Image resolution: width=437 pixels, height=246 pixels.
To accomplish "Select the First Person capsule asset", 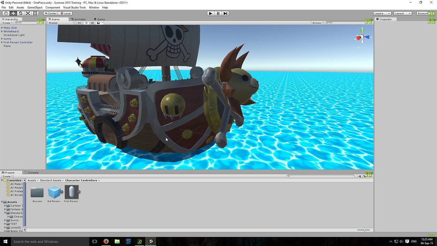I will [x=71, y=192].
